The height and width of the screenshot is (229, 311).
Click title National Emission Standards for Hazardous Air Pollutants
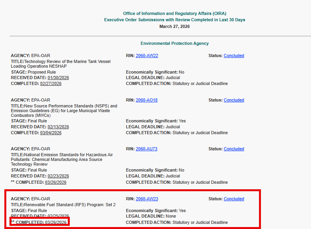[x=62, y=159]
